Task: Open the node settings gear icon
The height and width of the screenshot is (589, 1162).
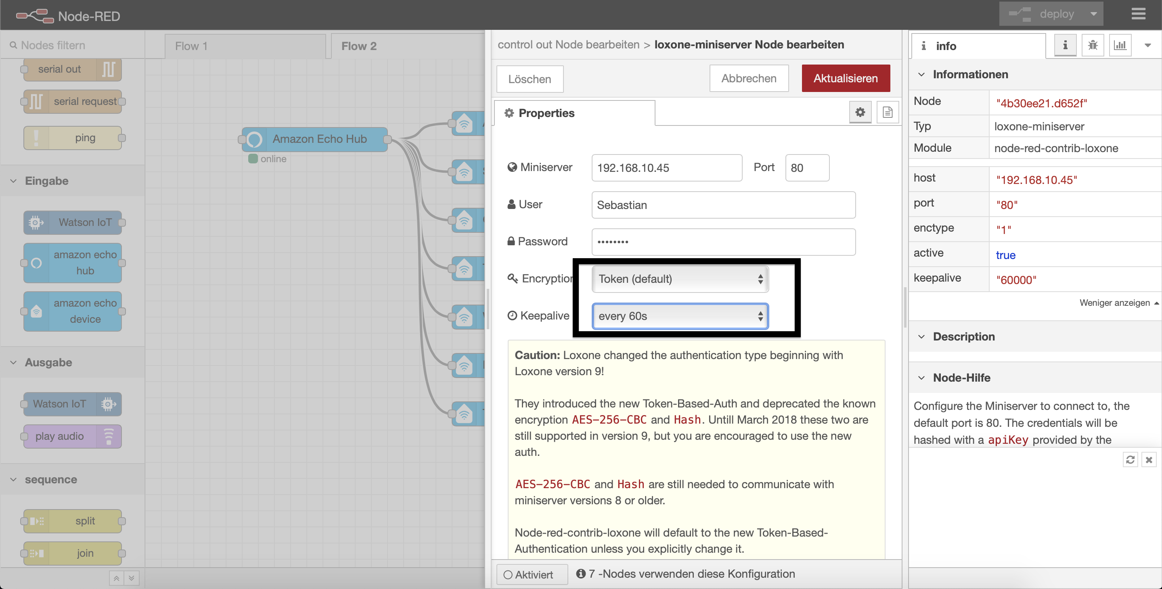Action: [860, 112]
